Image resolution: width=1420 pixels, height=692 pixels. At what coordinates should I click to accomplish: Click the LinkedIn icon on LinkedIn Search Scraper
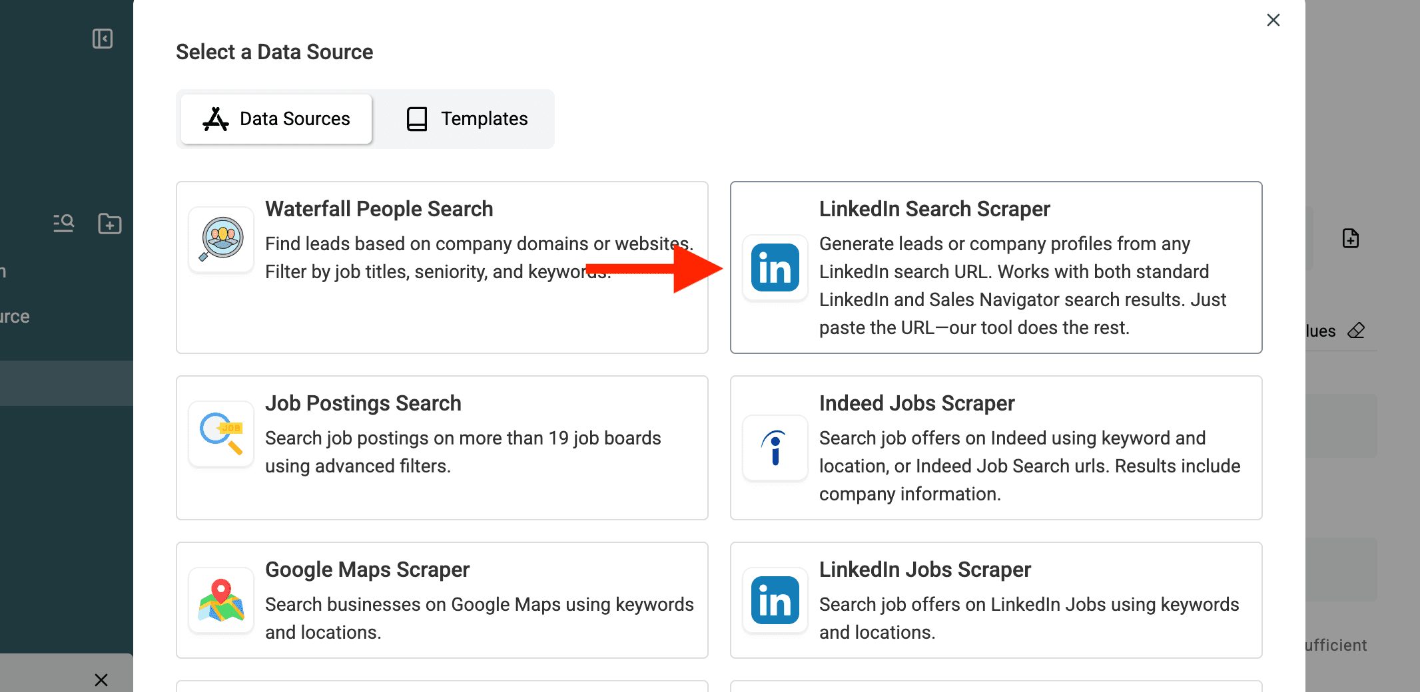point(775,267)
